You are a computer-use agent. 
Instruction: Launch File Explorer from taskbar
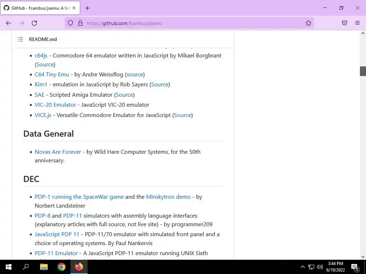pyautogui.click(x=44, y=267)
